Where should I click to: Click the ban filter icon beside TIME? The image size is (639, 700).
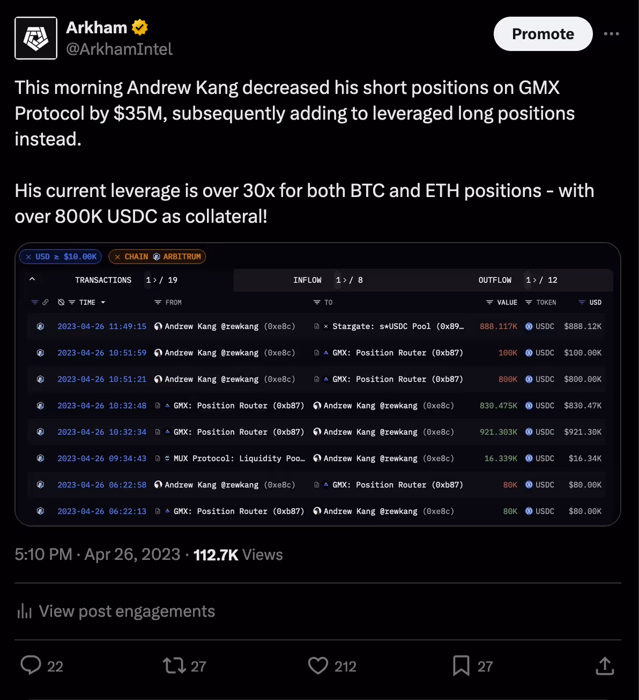60,302
